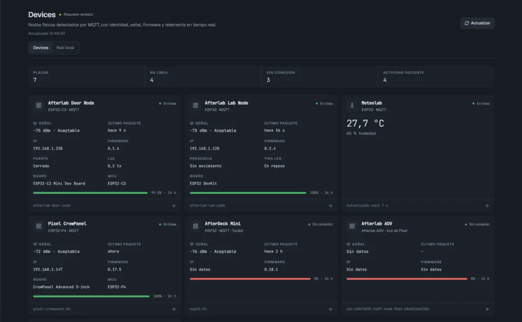Click the Afterlab Door Node board icon
This screenshot has height=322, width=522.
[x=39, y=105]
